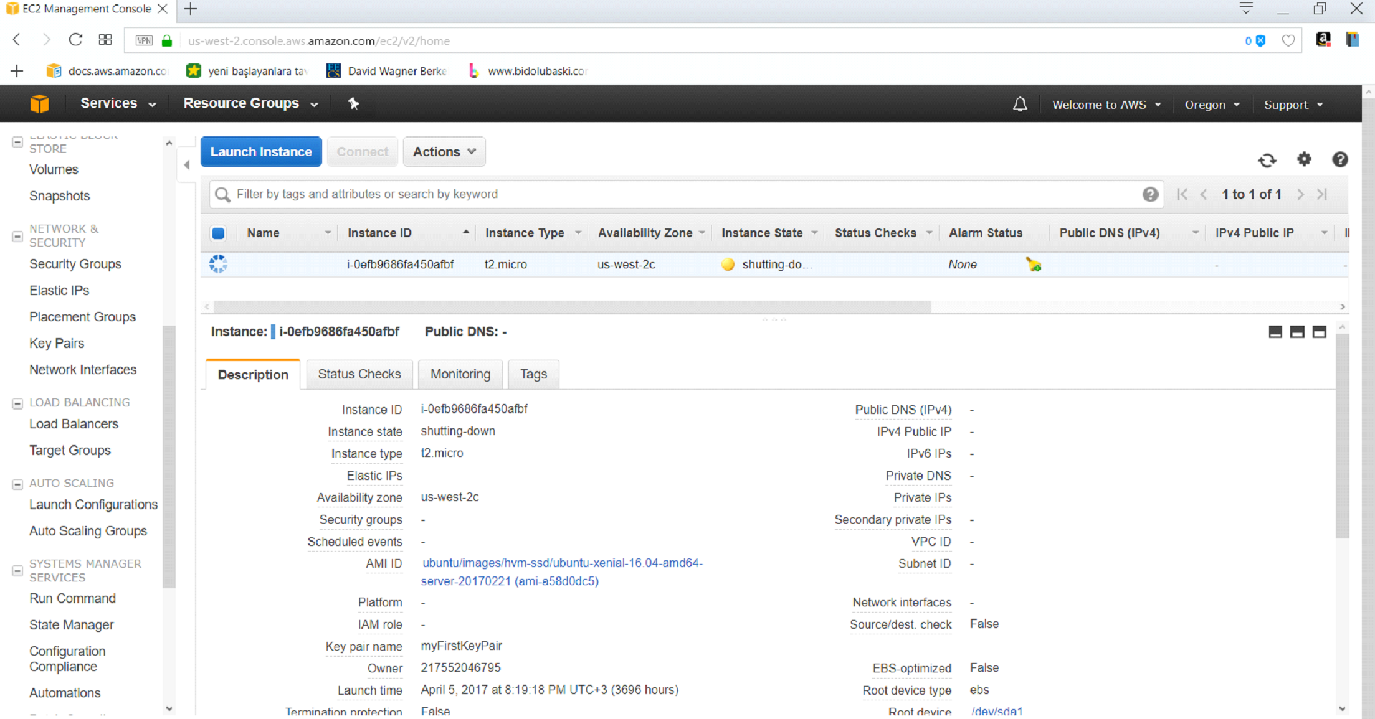
Task: Collapse Elastic Block Store section
Action: tap(17, 143)
